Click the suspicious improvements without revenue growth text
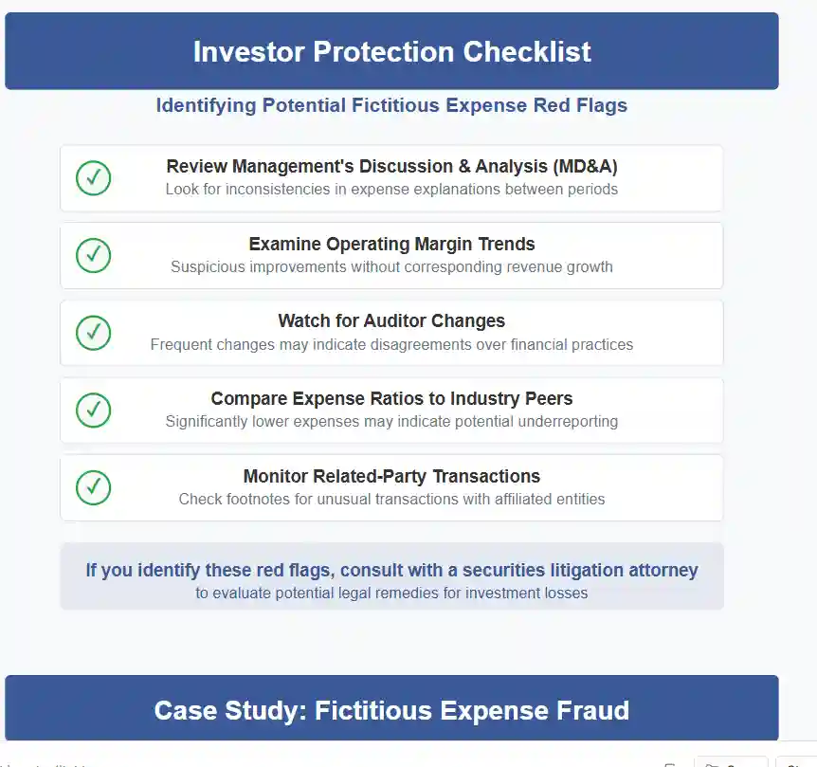The width and height of the screenshot is (817, 767). (x=391, y=267)
